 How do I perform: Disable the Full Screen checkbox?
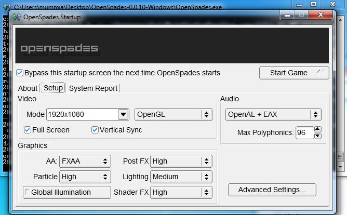27,130
